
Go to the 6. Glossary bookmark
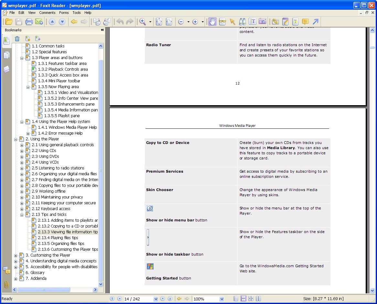pos(35,273)
